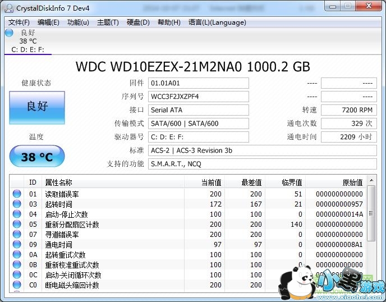Select the 起转时间 attribute row
386x302 pixels.
click(188, 204)
